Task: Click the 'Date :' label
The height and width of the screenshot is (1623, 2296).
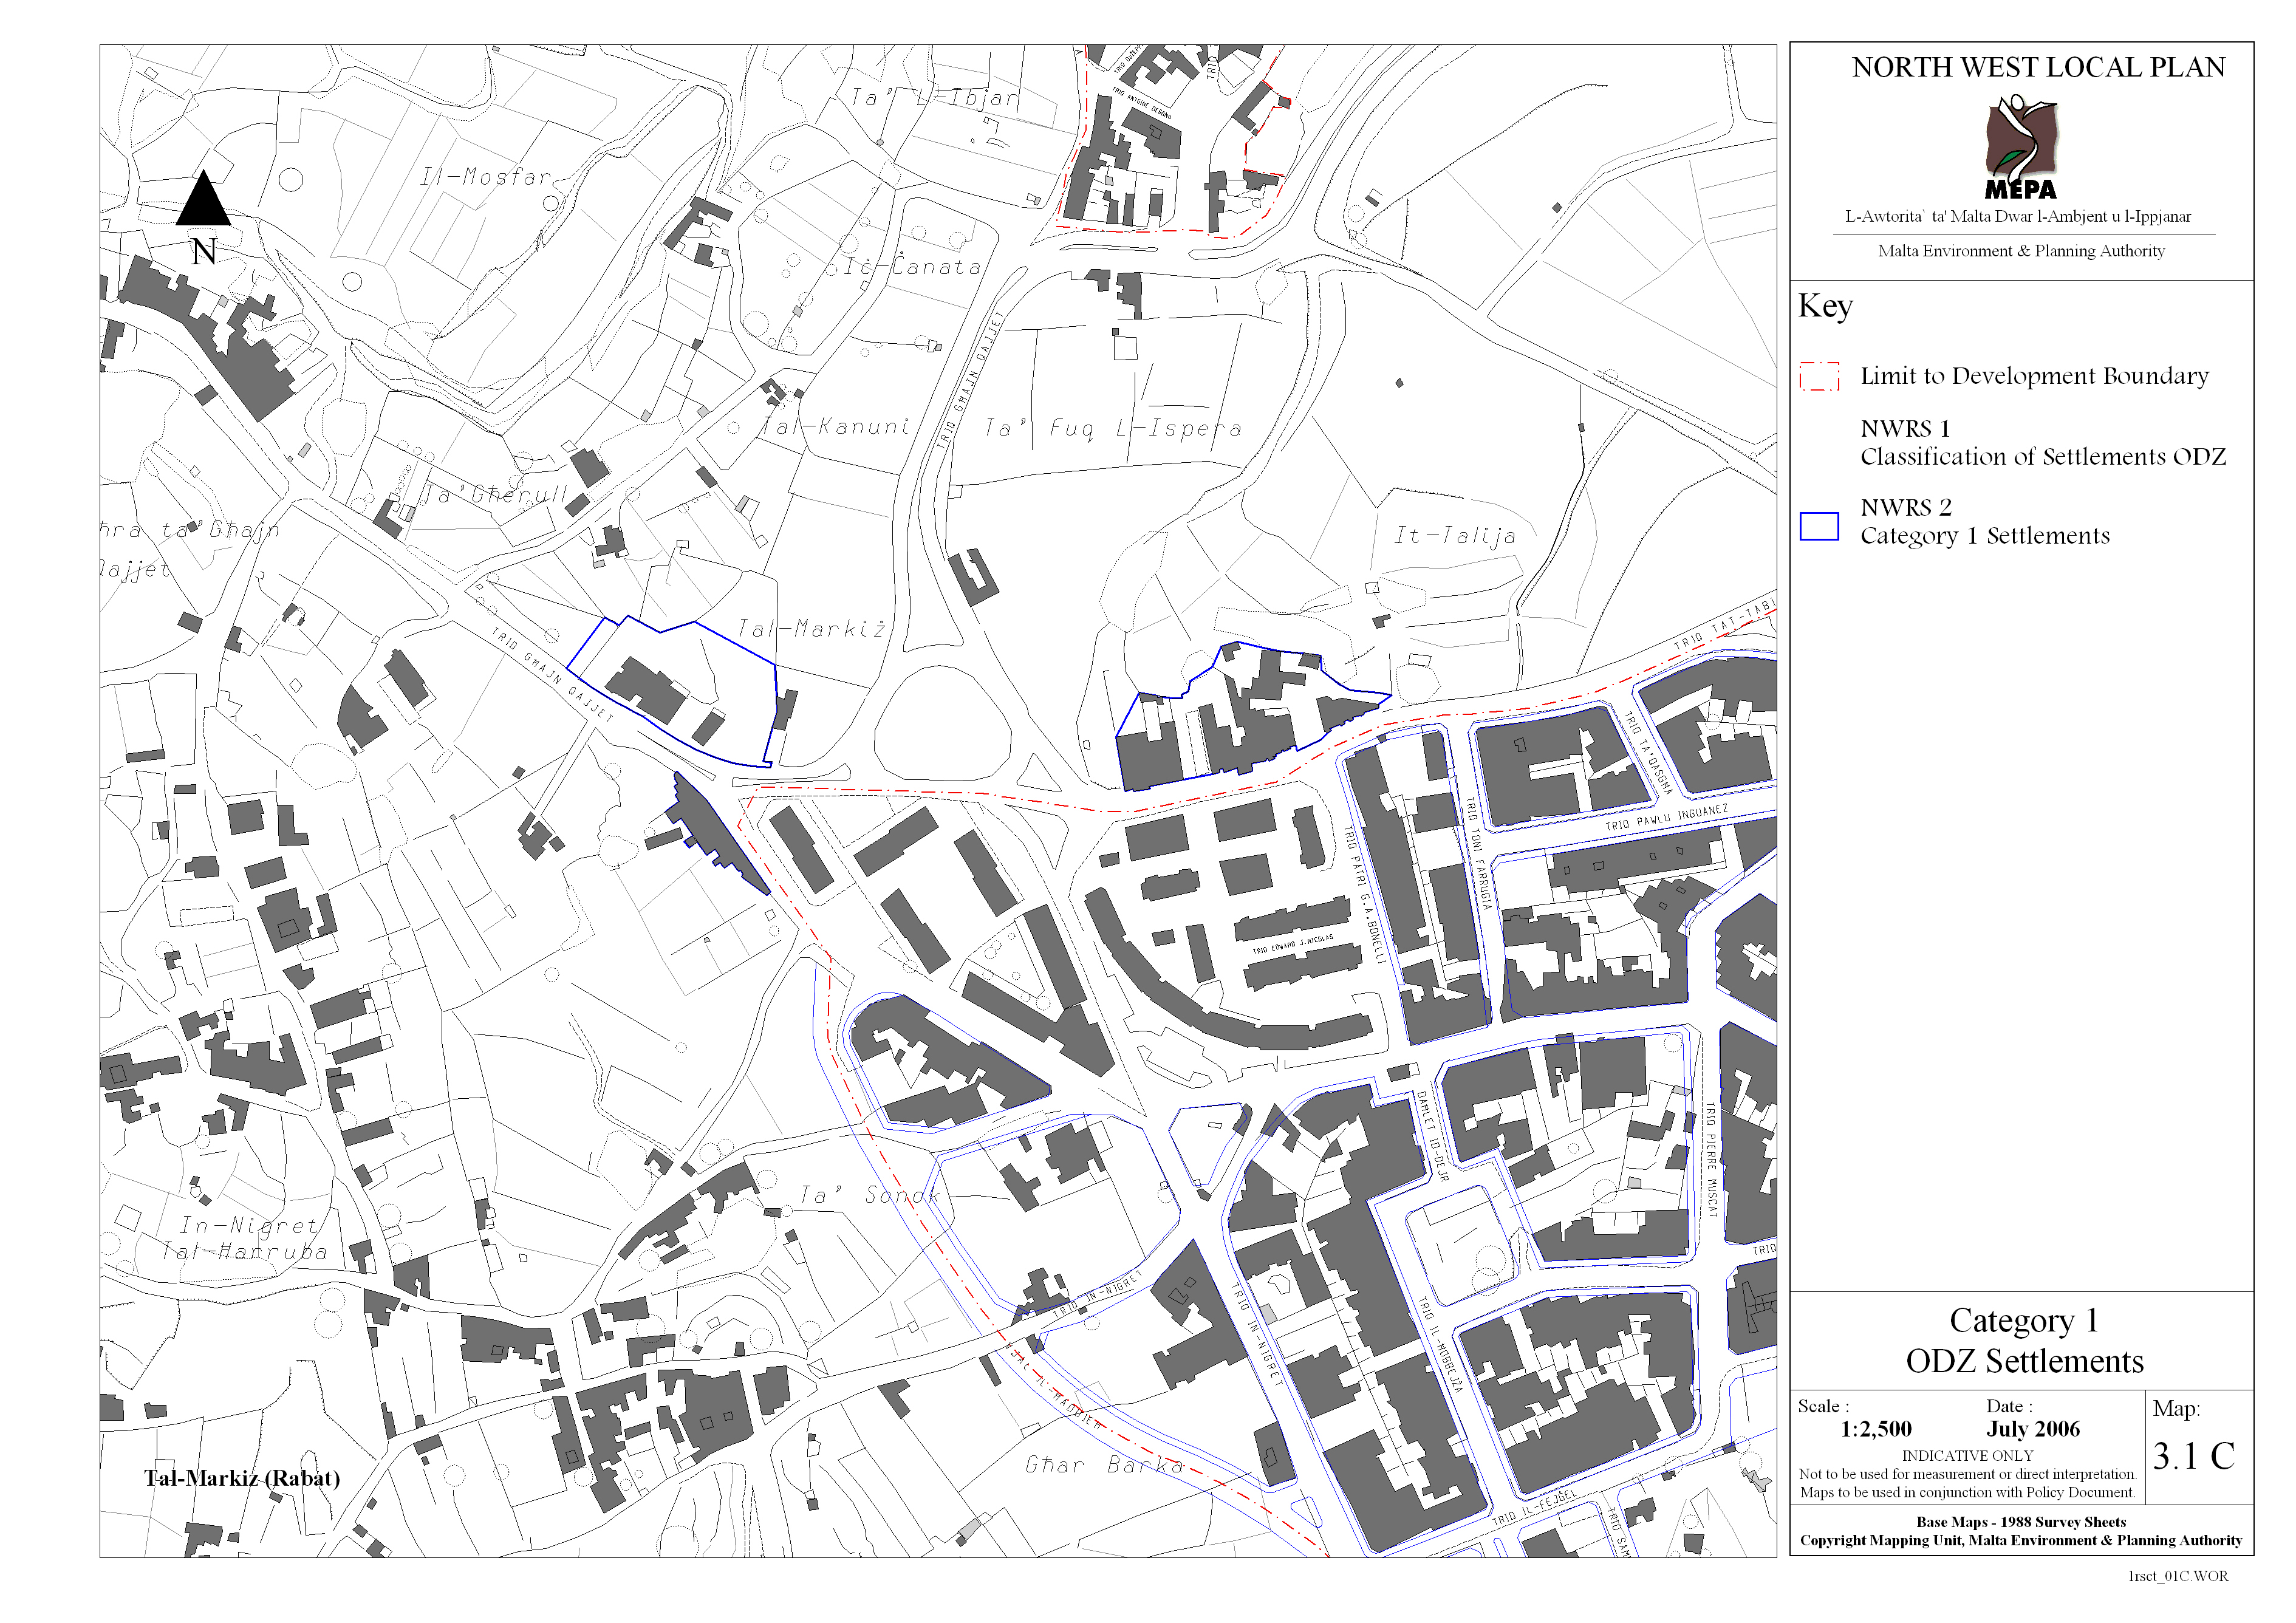Action: tap(2009, 1406)
